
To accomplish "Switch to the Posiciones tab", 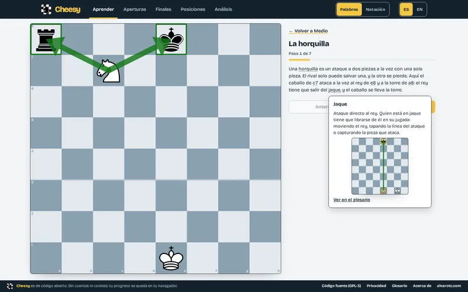I will click(193, 9).
